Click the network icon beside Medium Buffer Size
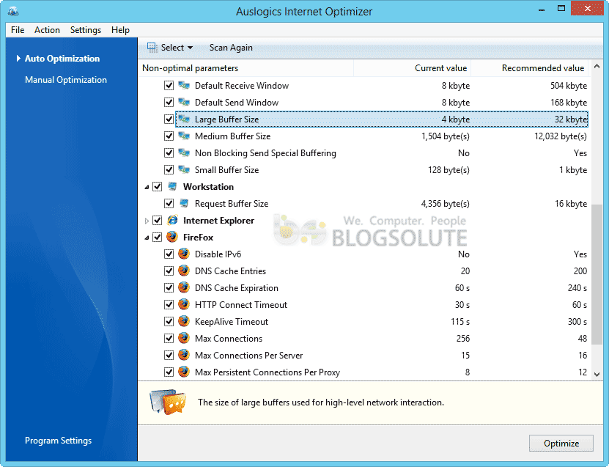This screenshot has width=609, height=467. coord(184,136)
